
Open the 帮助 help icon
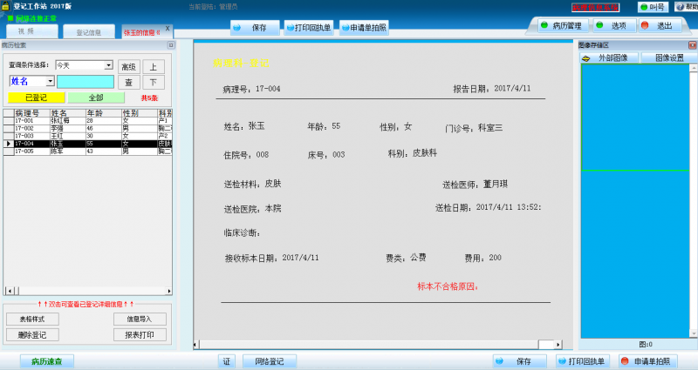(x=685, y=7)
